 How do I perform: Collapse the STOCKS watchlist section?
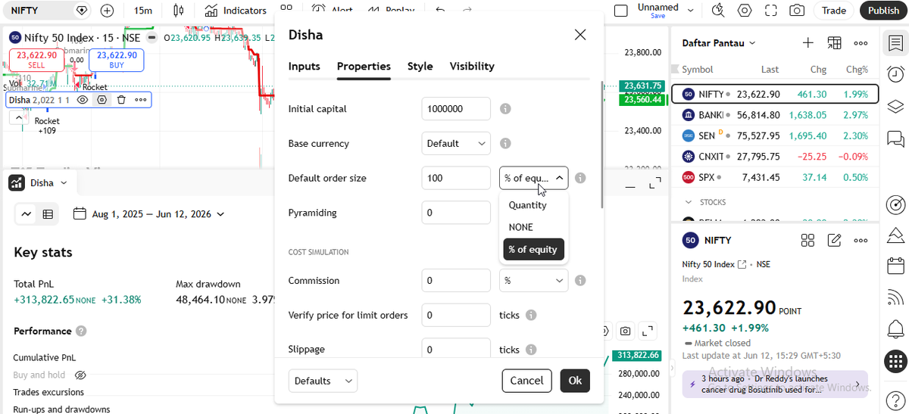(x=689, y=202)
